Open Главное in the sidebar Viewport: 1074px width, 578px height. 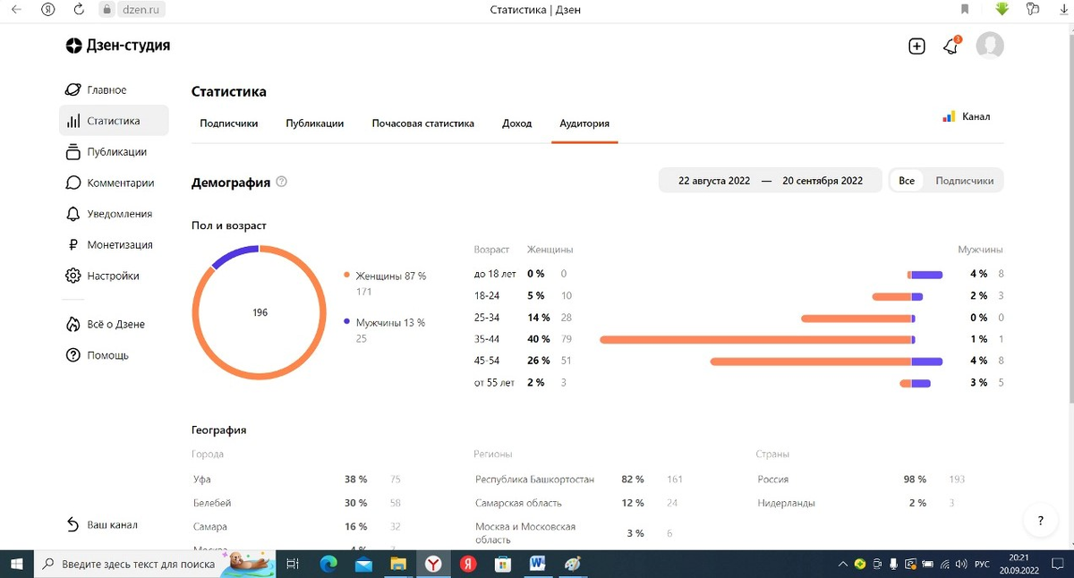98,90
